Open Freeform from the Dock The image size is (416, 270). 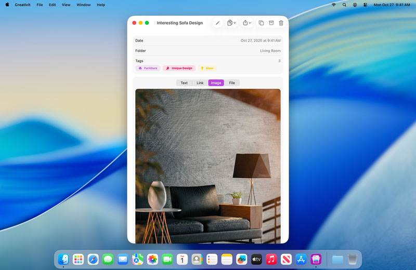point(241,259)
